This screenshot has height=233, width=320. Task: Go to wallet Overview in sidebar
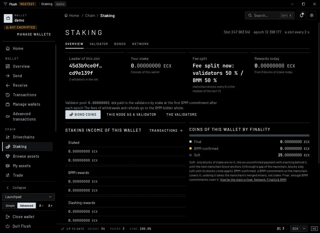pyautogui.click(x=27, y=66)
